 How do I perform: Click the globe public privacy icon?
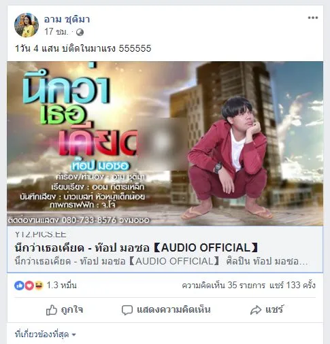[80, 32]
